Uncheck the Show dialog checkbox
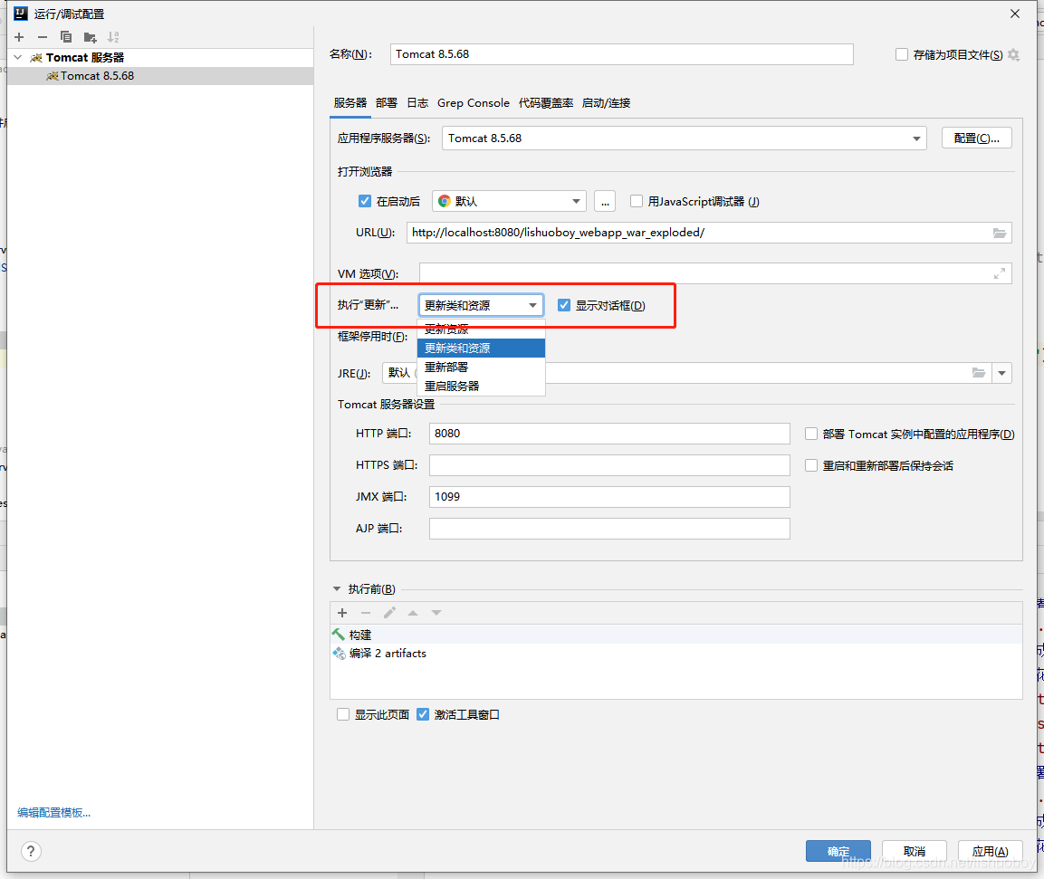This screenshot has height=879, width=1044. click(564, 305)
